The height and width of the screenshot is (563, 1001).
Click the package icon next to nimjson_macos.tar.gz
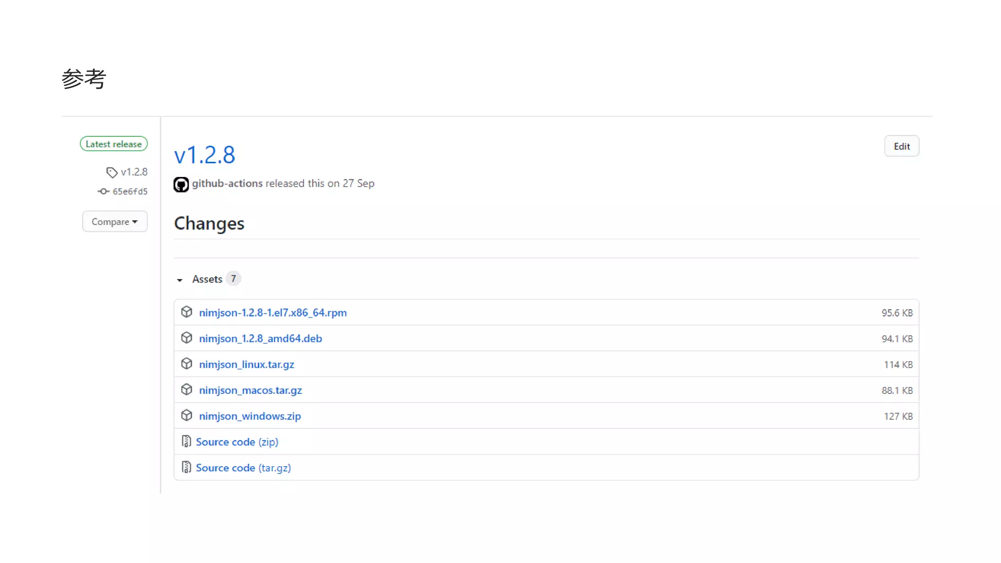click(x=186, y=390)
